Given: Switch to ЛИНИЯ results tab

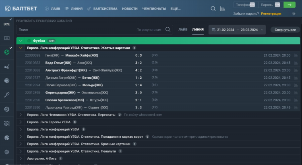Looking at the screenshot, I should (x=198, y=30).
